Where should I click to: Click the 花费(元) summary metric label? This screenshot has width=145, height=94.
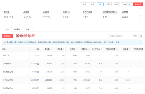click(x=67, y=12)
